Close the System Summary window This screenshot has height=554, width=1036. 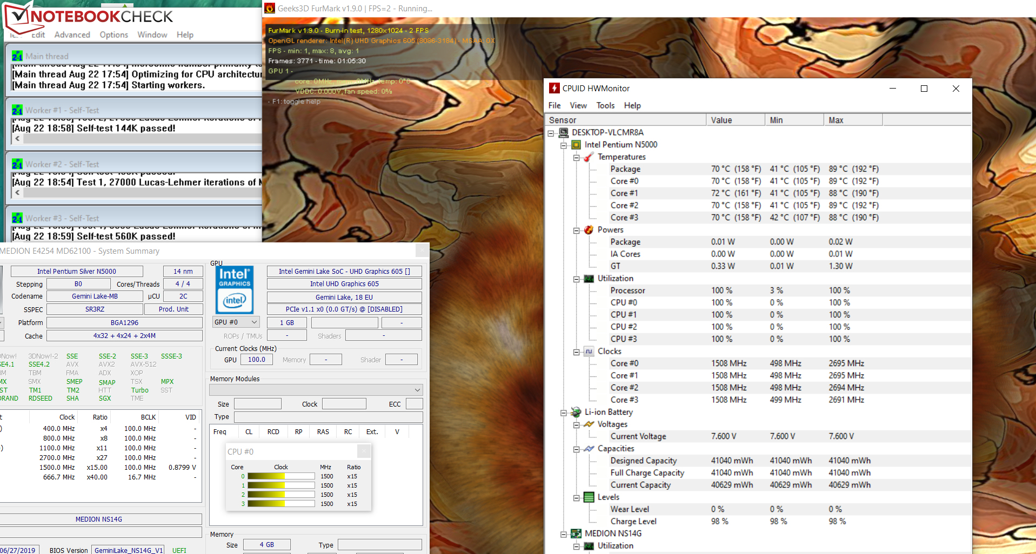(x=422, y=251)
